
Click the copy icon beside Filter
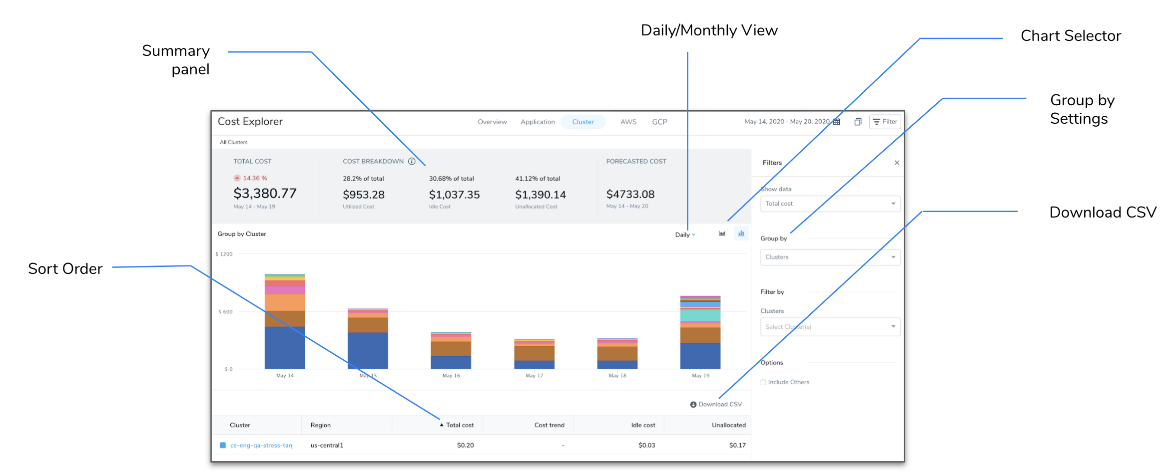click(858, 122)
